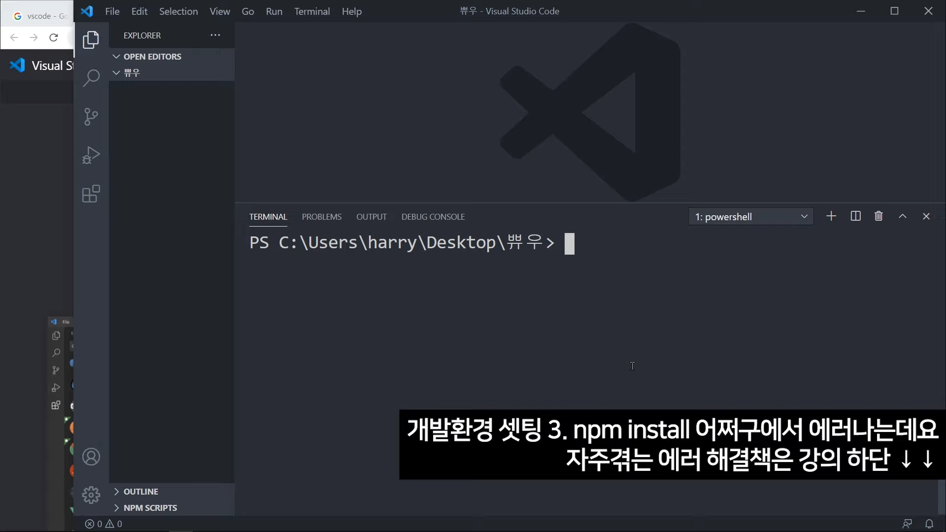This screenshot has width=946, height=532.
Task: Open the Source Control view
Action: point(91,117)
